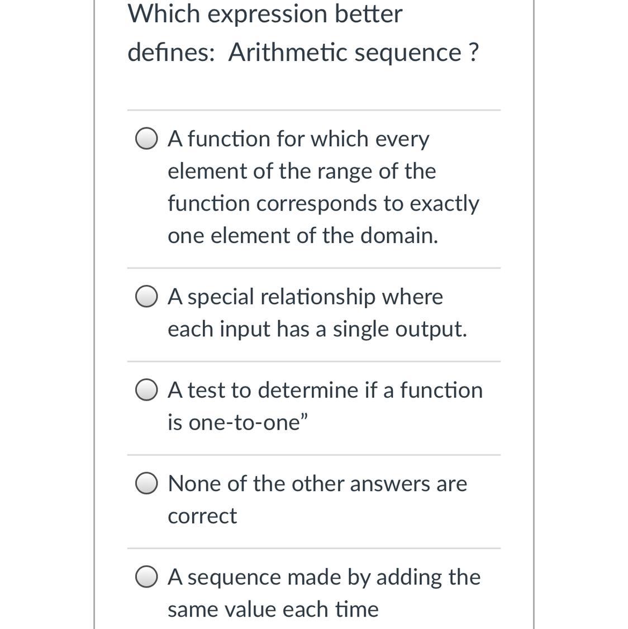Image resolution: width=628 pixels, height=629 pixels.
Task: Click the text 'same value each time'
Action: tap(273, 609)
